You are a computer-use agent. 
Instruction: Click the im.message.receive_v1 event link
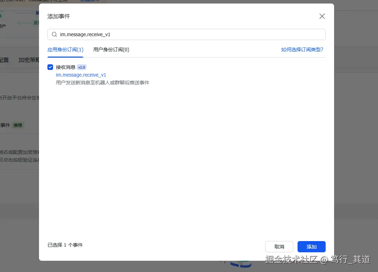pyautogui.click(x=81, y=75)
